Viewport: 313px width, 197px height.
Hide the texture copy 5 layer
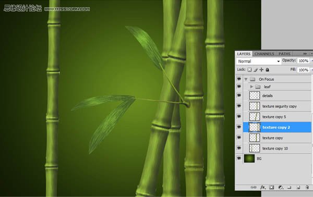click(x=239, y=116)
